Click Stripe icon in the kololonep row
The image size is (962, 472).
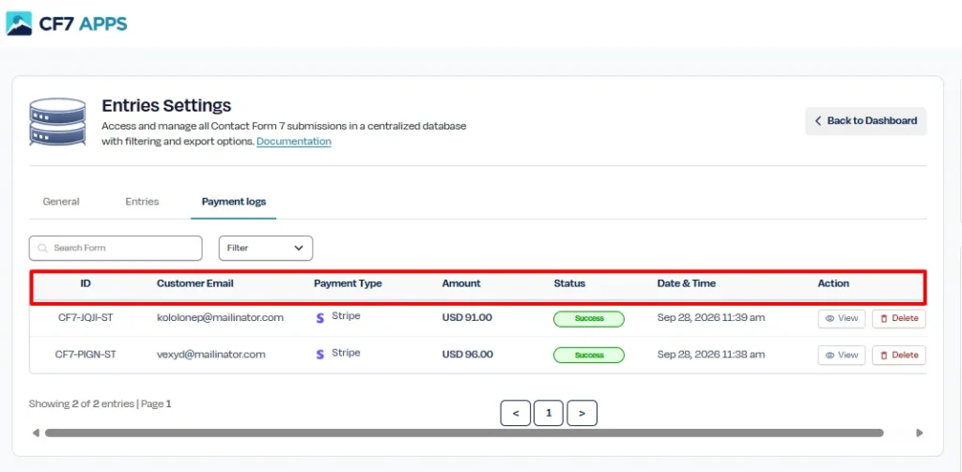pos(319,318)
